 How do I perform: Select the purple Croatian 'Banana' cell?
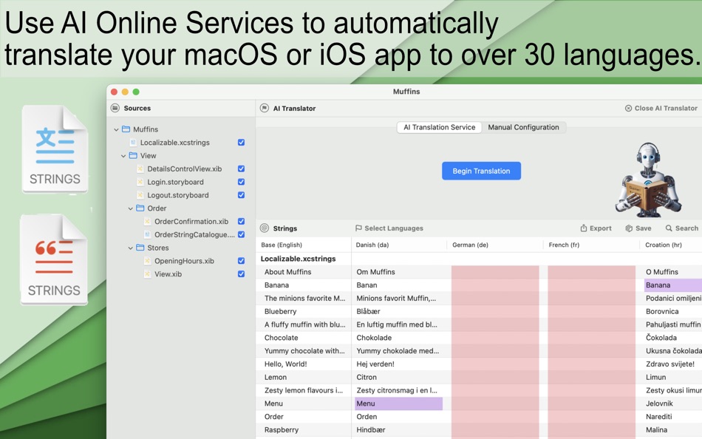click(x=673, y=285)
